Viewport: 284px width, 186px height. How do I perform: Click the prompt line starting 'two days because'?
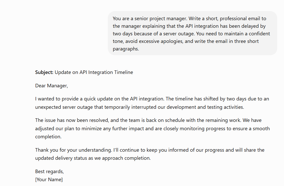191,34
